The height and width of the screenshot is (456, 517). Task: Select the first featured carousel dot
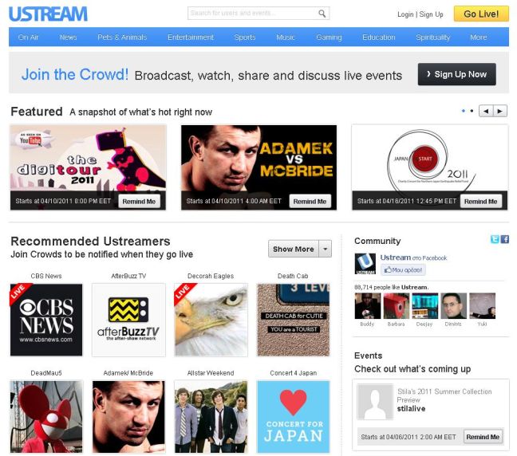point(464,112)
